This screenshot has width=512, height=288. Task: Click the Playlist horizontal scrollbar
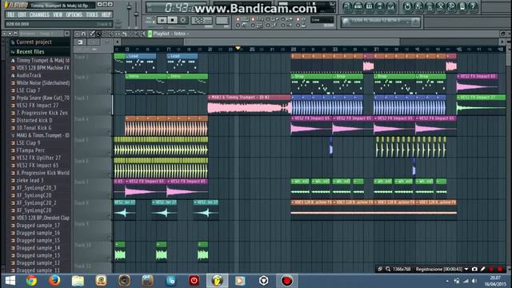291,42
